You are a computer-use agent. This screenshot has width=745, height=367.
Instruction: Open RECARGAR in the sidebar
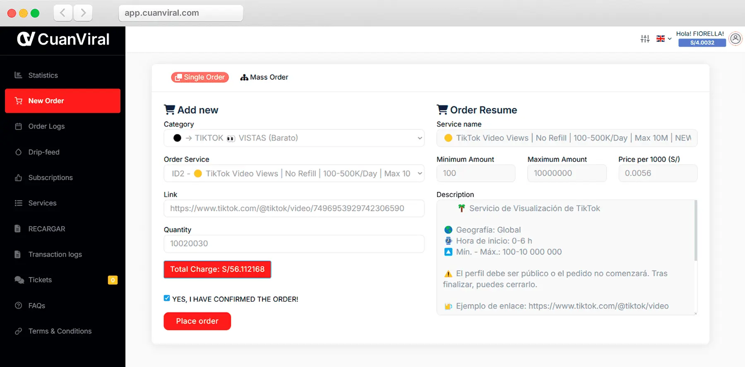62,229
